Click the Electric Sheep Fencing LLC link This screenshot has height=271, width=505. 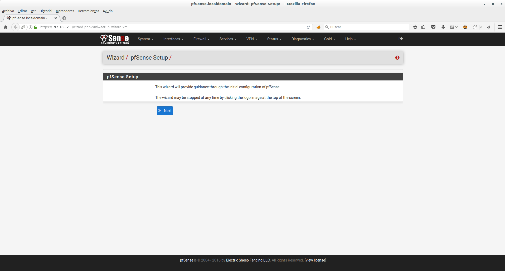tap(248, 260)
